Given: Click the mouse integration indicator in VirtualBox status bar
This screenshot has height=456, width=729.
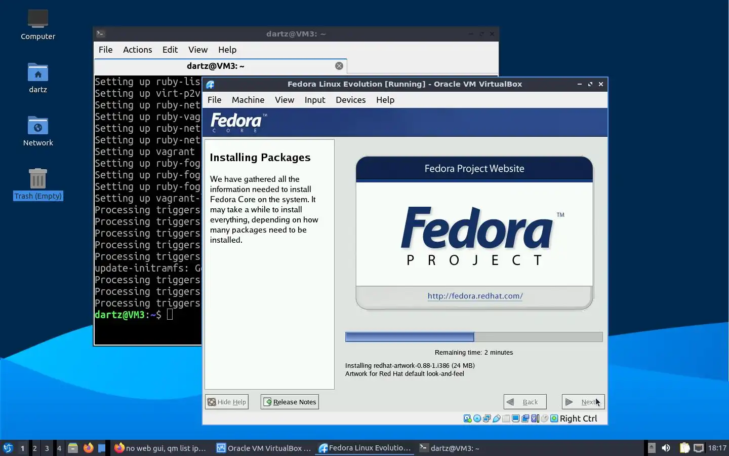Looking at the screenshot, I should pyautogui.click(x=545, y=419).
